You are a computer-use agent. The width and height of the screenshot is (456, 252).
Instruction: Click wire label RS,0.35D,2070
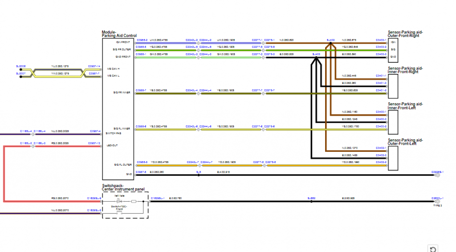60,198
